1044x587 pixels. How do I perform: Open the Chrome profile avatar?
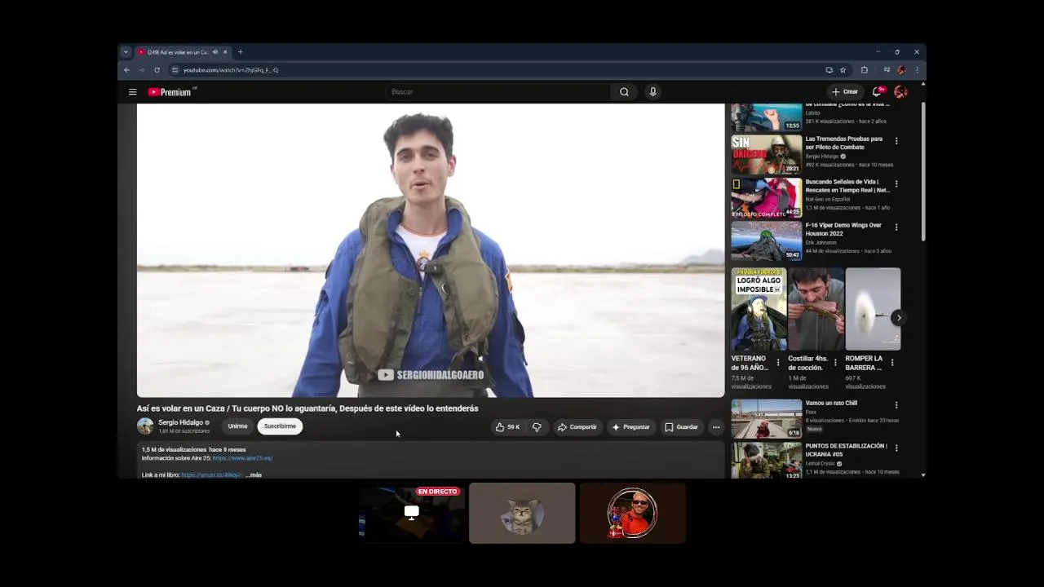click(901, 70)
